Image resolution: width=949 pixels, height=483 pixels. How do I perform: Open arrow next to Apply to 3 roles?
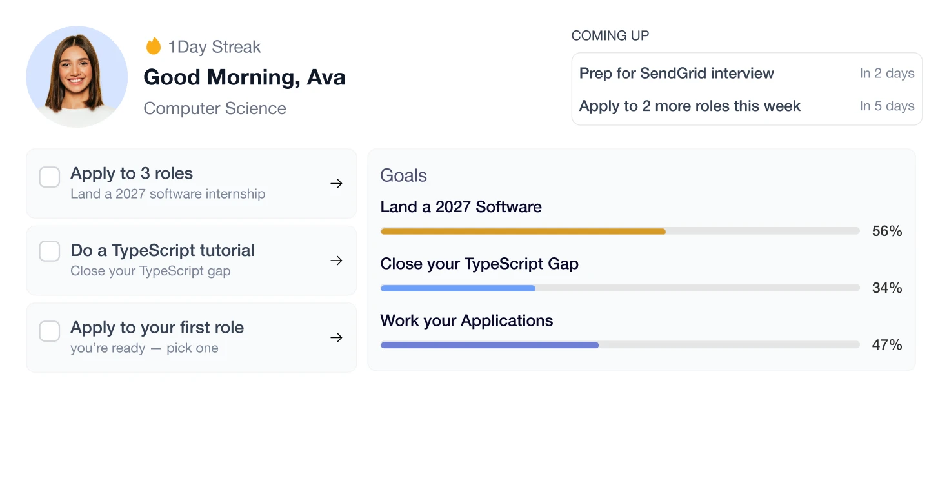pos(336,184)
